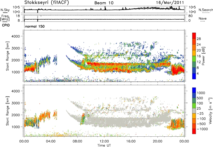Click the Stokkseyri (fitACF) title
The image size is (213, 147).
[x=47, y=3]
